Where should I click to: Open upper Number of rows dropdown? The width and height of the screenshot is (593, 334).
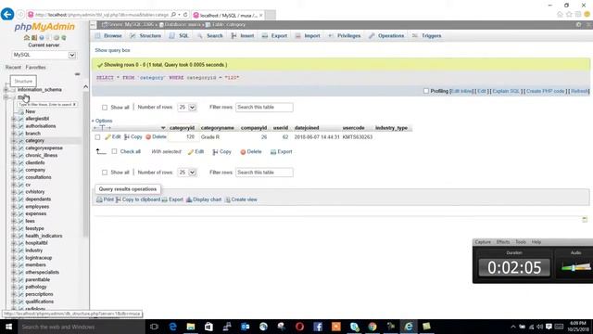(x=187, y=108)
